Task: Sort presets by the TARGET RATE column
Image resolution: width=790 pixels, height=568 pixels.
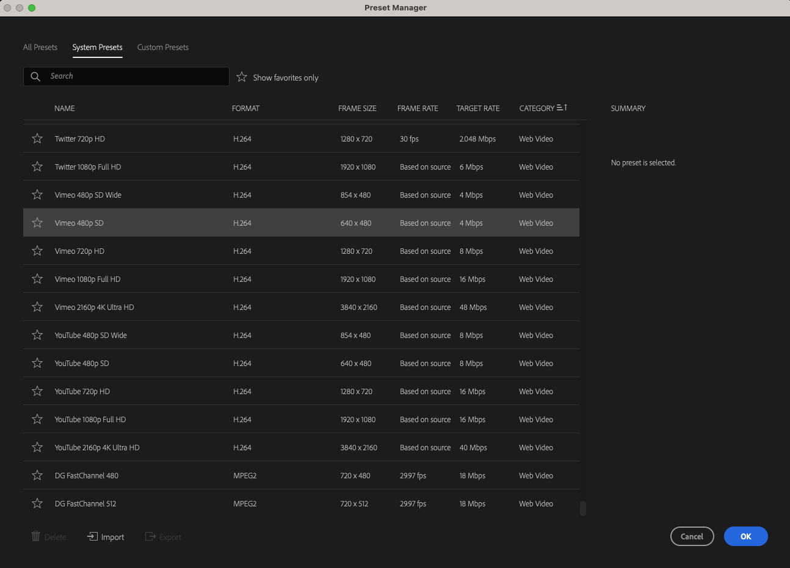Action: click(478, 108)
